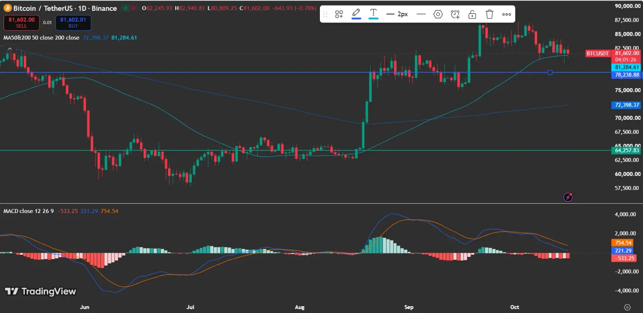The width and height of the screenshot is (643, 313).
Task: Click the red SELL 81,602.00 button
Action: pyautogui.click(x=22, y=23)
